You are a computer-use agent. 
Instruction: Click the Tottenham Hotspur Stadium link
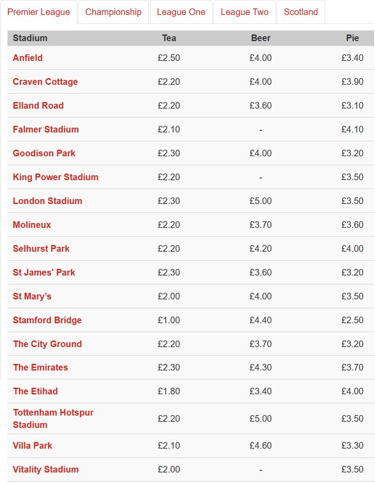coord(53,418)
